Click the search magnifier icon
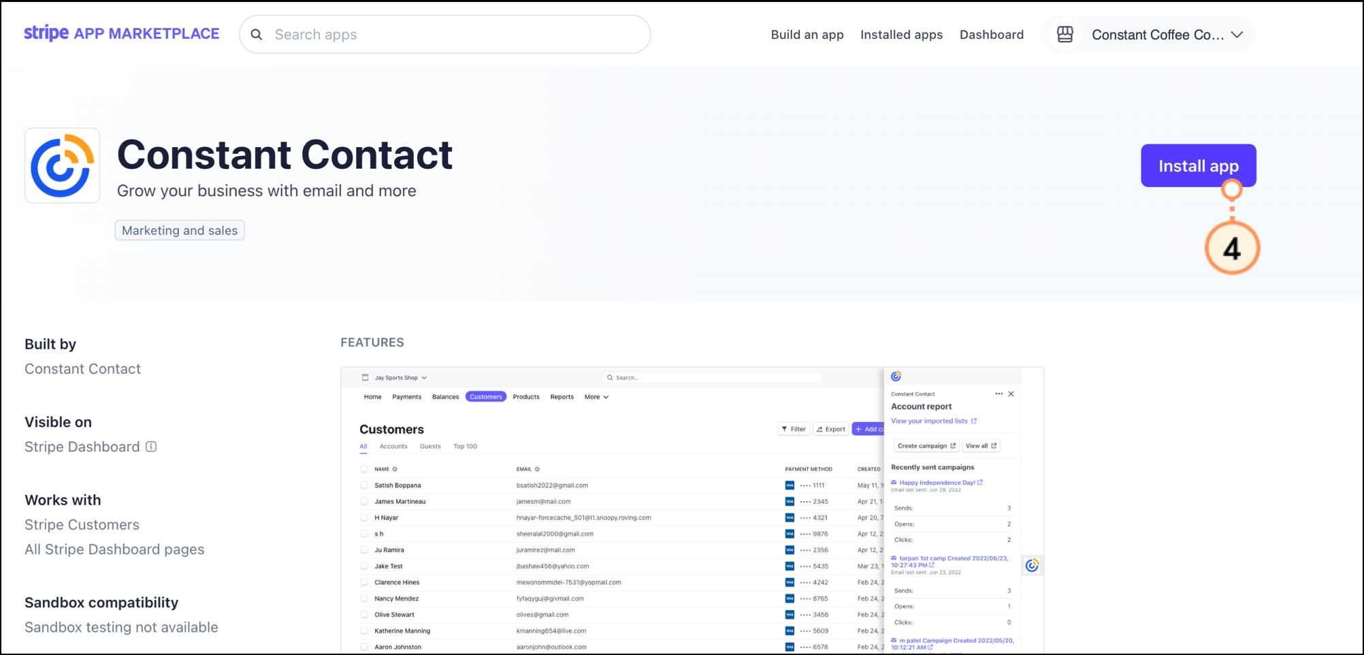The width and height of the screenshot is (1364, 655). click(257, 35)
